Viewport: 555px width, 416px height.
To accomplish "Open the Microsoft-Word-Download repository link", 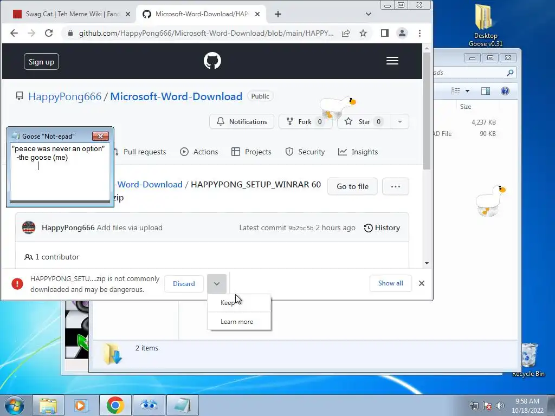I will tap(176, 96).
